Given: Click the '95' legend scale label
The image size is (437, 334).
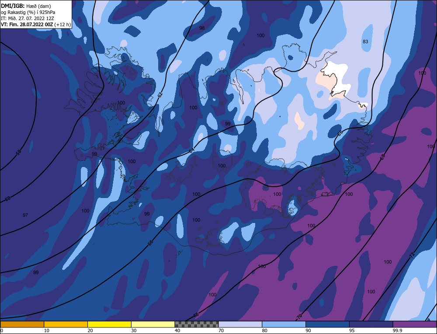Looking at the screenshot, I should [x=352, y=331].
